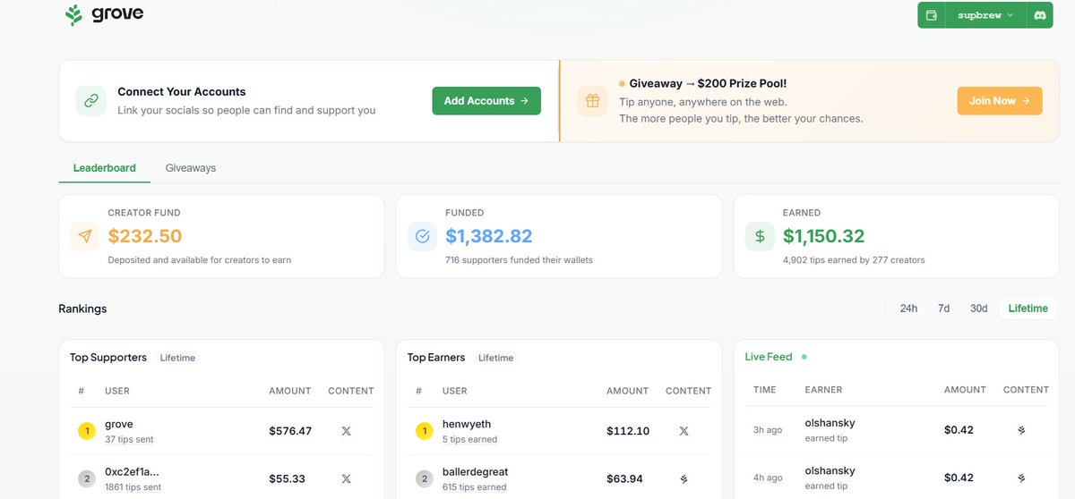Open the ballerdegreat earner profile
The width and height of the screenshot is (1075, 499).
[x=476, y=471]
